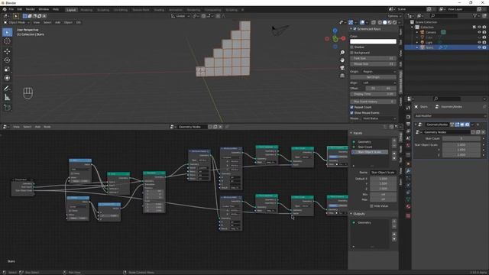Screen dimensions: 489x275
Task: Open the Origin Region dropdown
Action: click(x=379, y=72)
